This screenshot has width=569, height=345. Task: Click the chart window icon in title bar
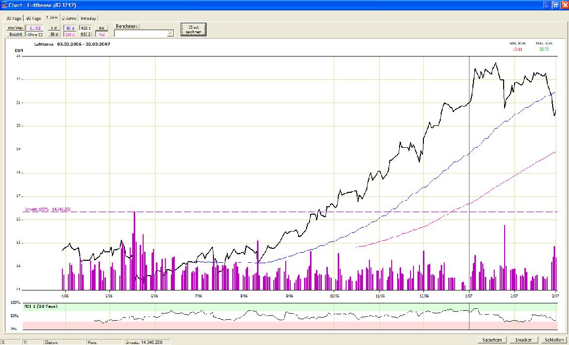pyautogui.click(x=4, y=5)
